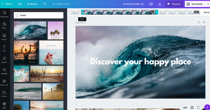Click the search magnifier icon

17,15
